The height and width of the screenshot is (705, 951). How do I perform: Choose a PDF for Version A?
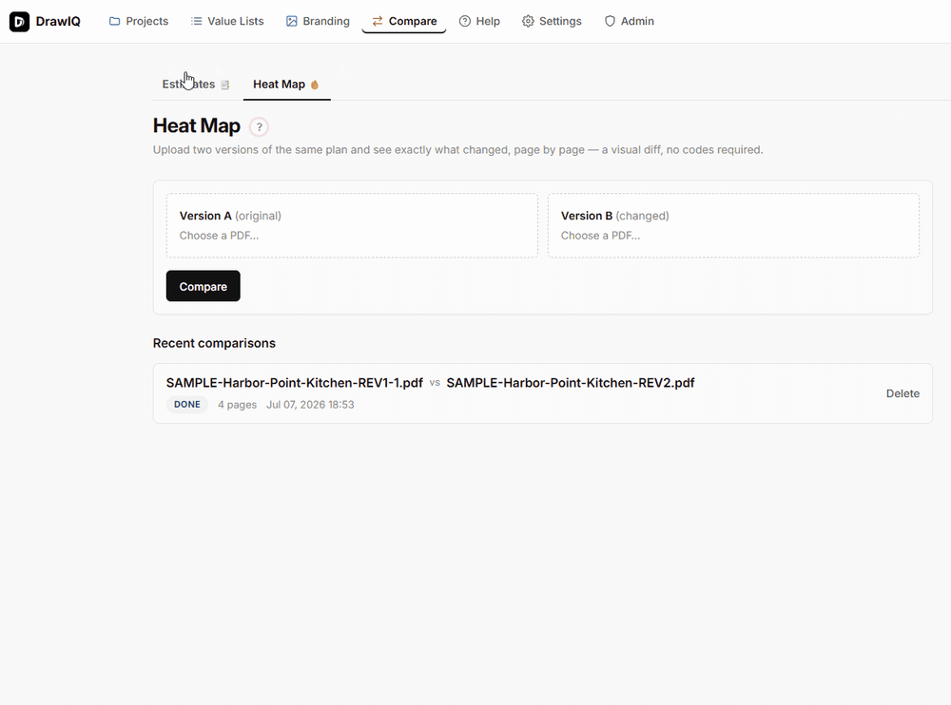pos(352,225)
